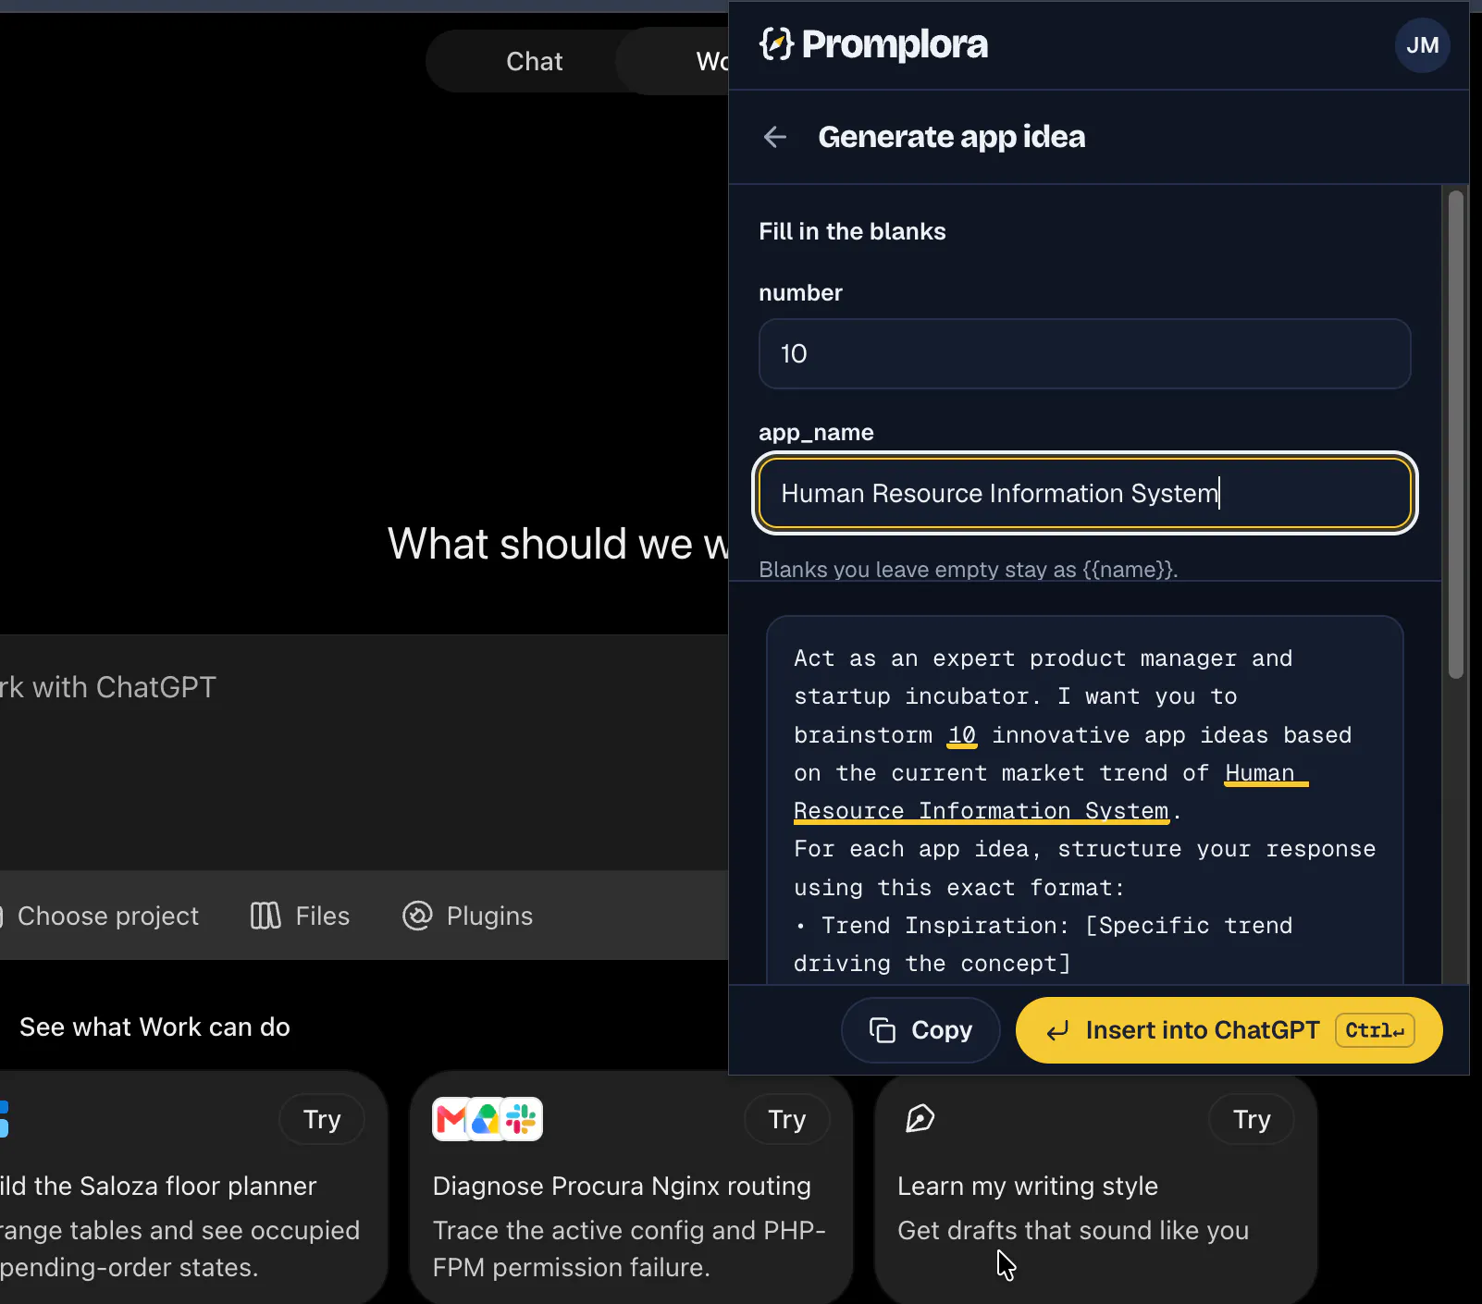
Task: Focus the app_name input field
Action: [x=1084, y=493]
